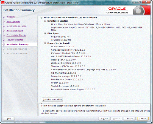Click the Oracle red logo icon in title bar
153x124 pixels.
click(x=3, y=3)
